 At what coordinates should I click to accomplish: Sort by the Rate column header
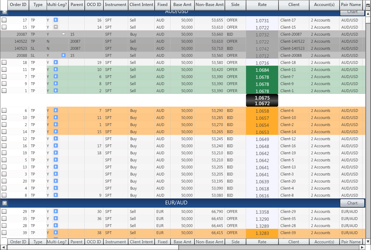click(262, 5)
